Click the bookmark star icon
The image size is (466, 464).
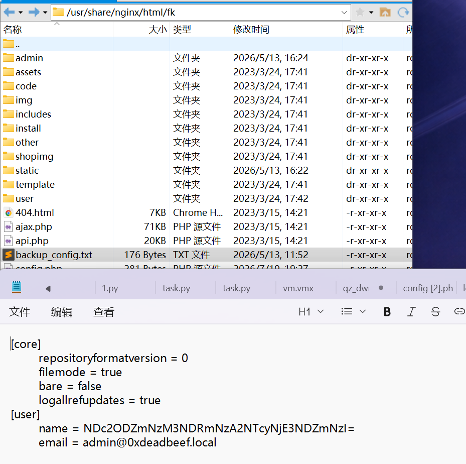pyautogui.click(x=360, y=12)
